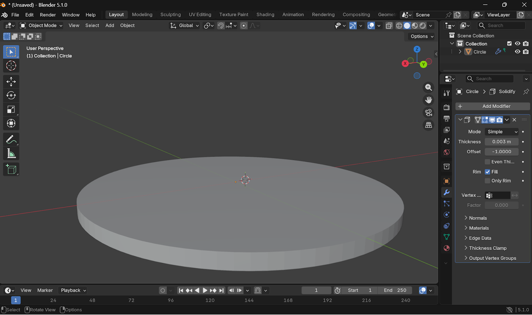Switch to the Shading workspace tab

click(x=265, y=15)
